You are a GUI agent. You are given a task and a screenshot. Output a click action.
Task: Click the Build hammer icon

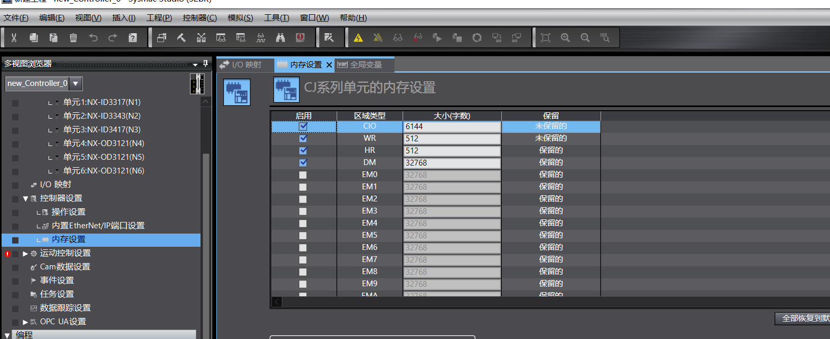[x=182, y=37]
